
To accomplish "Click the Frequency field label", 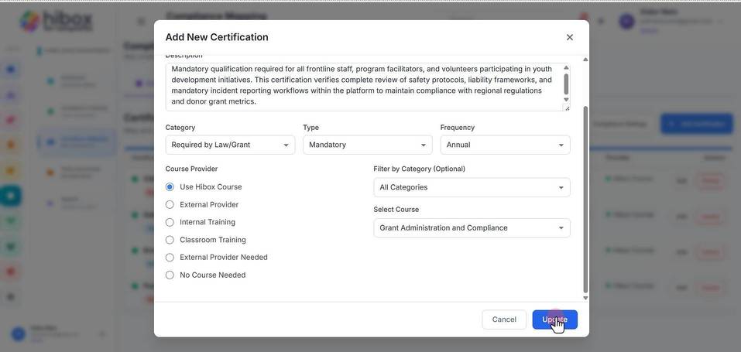I will pos(458,128).
